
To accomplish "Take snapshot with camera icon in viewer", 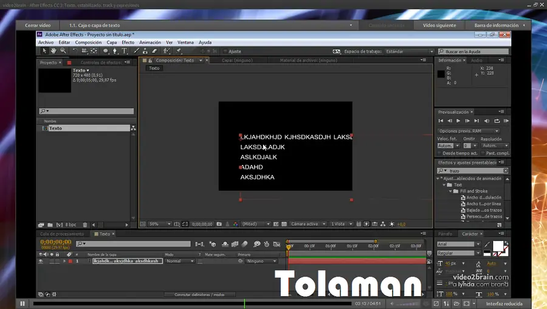I will (x=219, y=224).
